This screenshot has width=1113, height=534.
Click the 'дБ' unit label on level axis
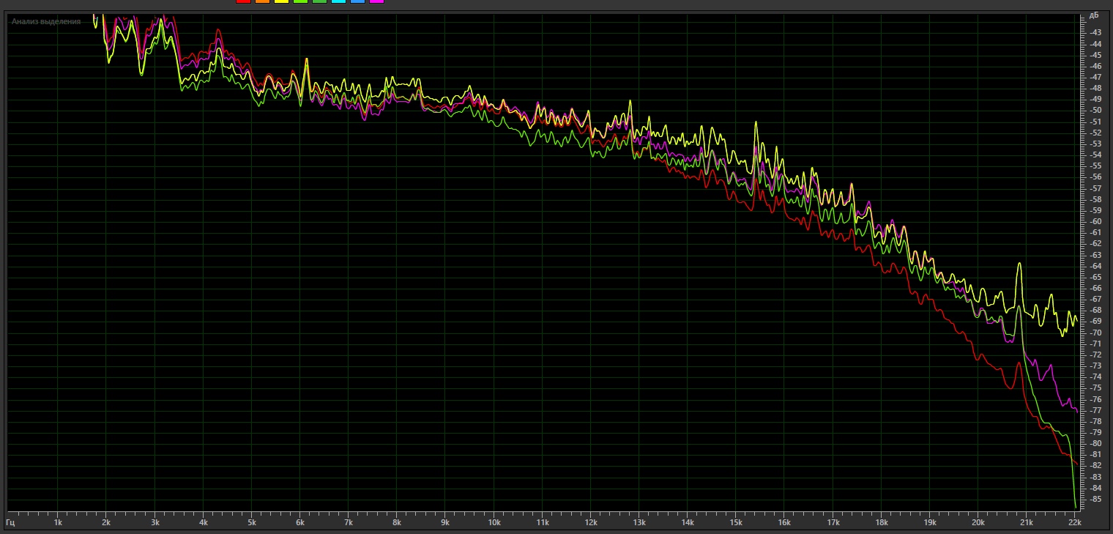point(1094,15)
